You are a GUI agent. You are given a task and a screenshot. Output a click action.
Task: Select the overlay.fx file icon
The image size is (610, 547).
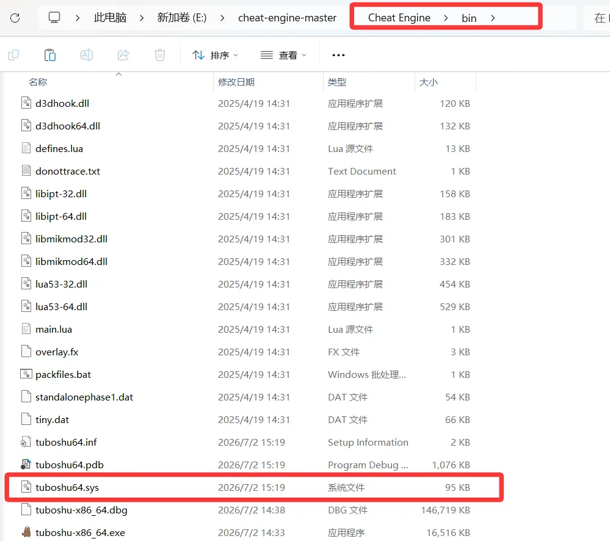point(26,352)
